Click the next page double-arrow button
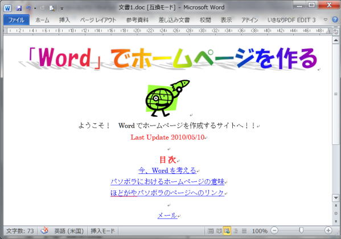The width and height of the screenshot is (341, 239). click(x=336, y=221)
